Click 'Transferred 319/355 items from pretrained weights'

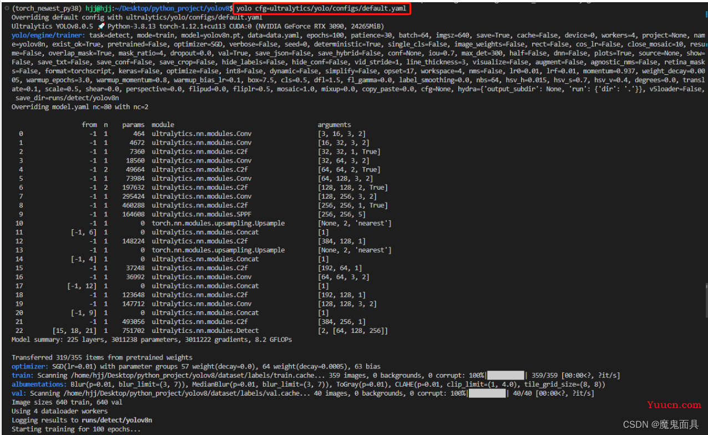point(102,358)
